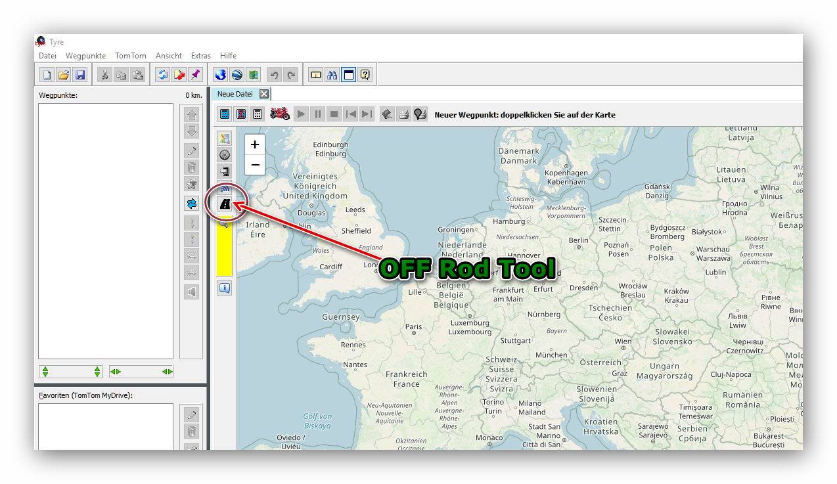Close the Neue Datei tab
Image resolution: width=837 pixels, height=484 pixels.
click(263, 94)
